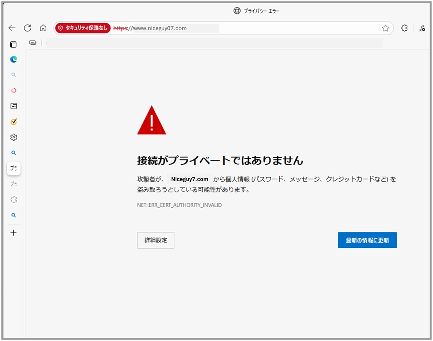Add page to favorites with star icon

[385, 28]
